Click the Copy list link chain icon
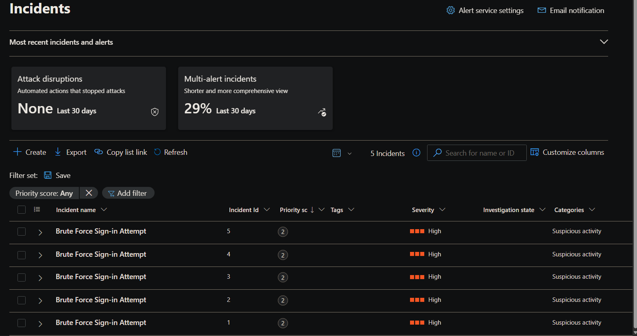Image resolution: width=637 pixels, height=336 pixels. 98,152
